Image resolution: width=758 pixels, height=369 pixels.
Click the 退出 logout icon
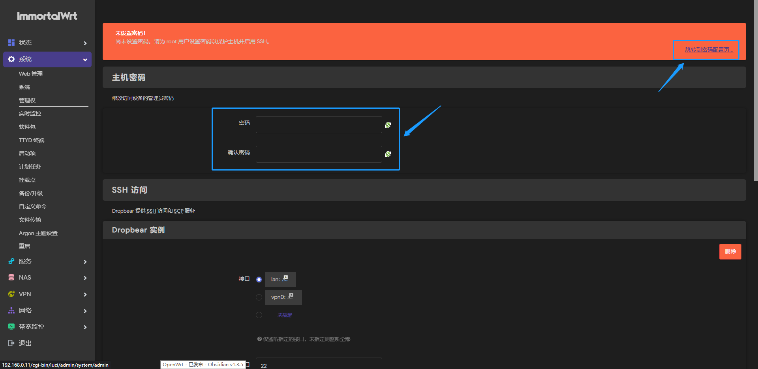11,343
